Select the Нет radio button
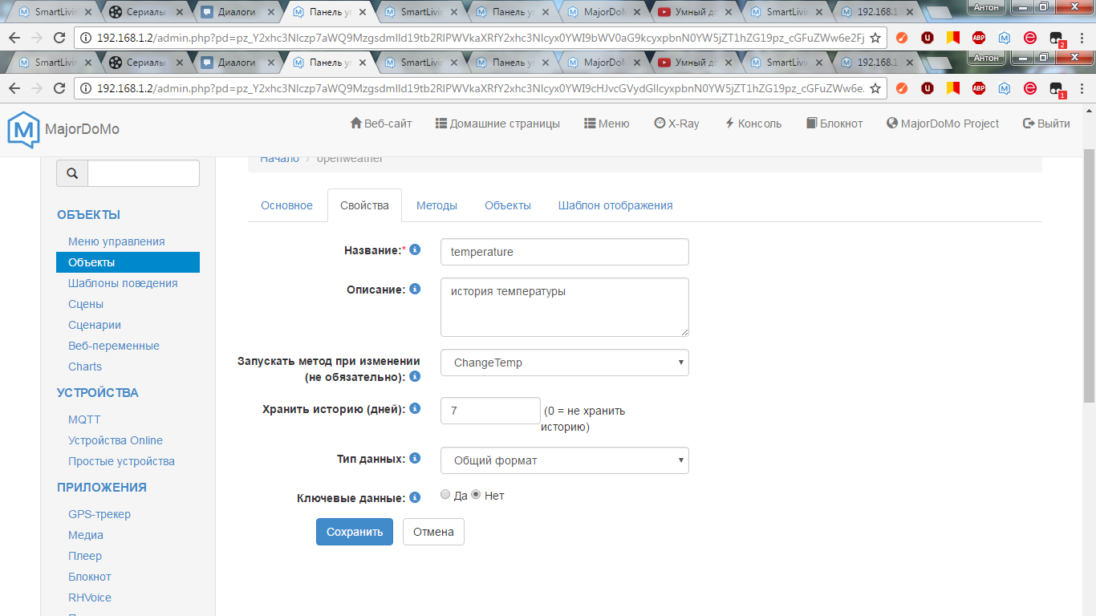The image size is (1096, 616). coord(476,495)
